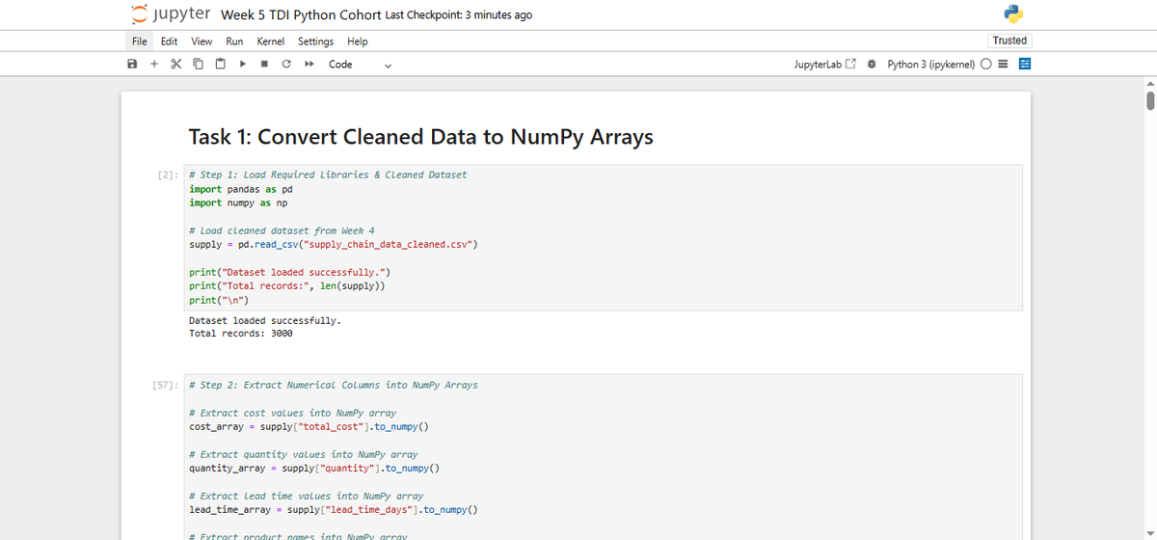Click the Trusted notebook button
Screen dimensions: 1157x540
(1009, 40)
